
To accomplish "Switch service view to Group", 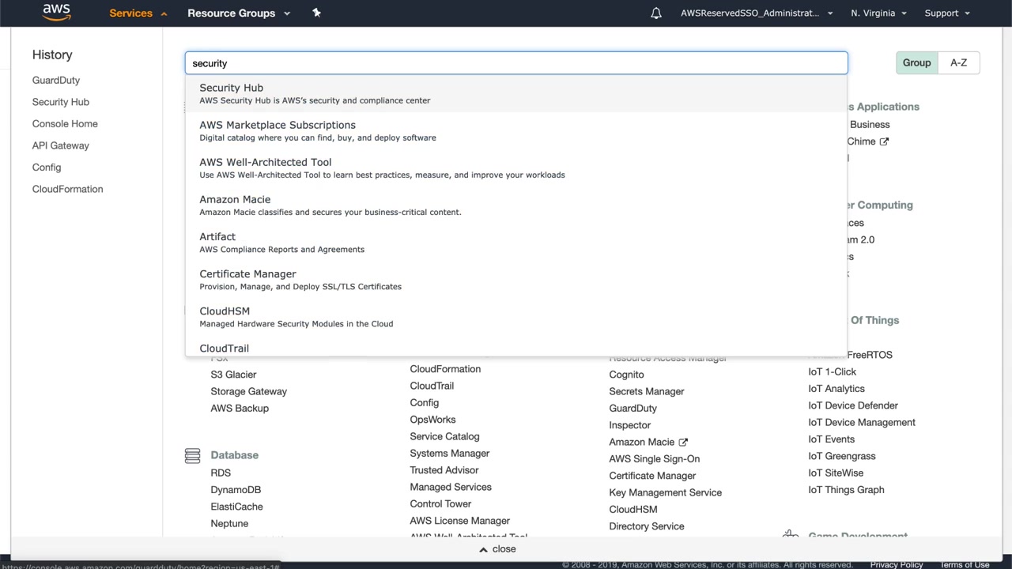I will point(917,62).
